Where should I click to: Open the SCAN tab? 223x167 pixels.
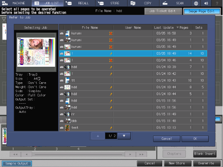176,3
